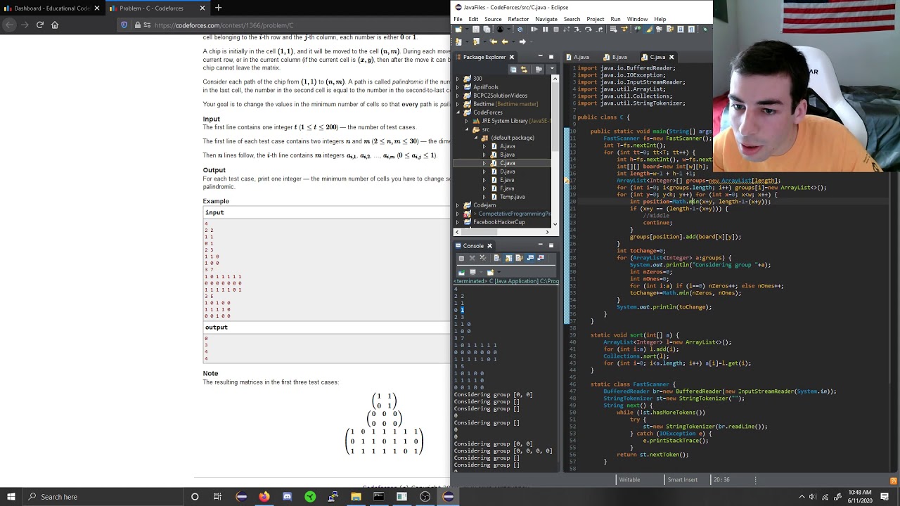Viewport: 900px width, 506px height.
Task: Switch to the B.java editor tab
Action: tap(616, 57)
